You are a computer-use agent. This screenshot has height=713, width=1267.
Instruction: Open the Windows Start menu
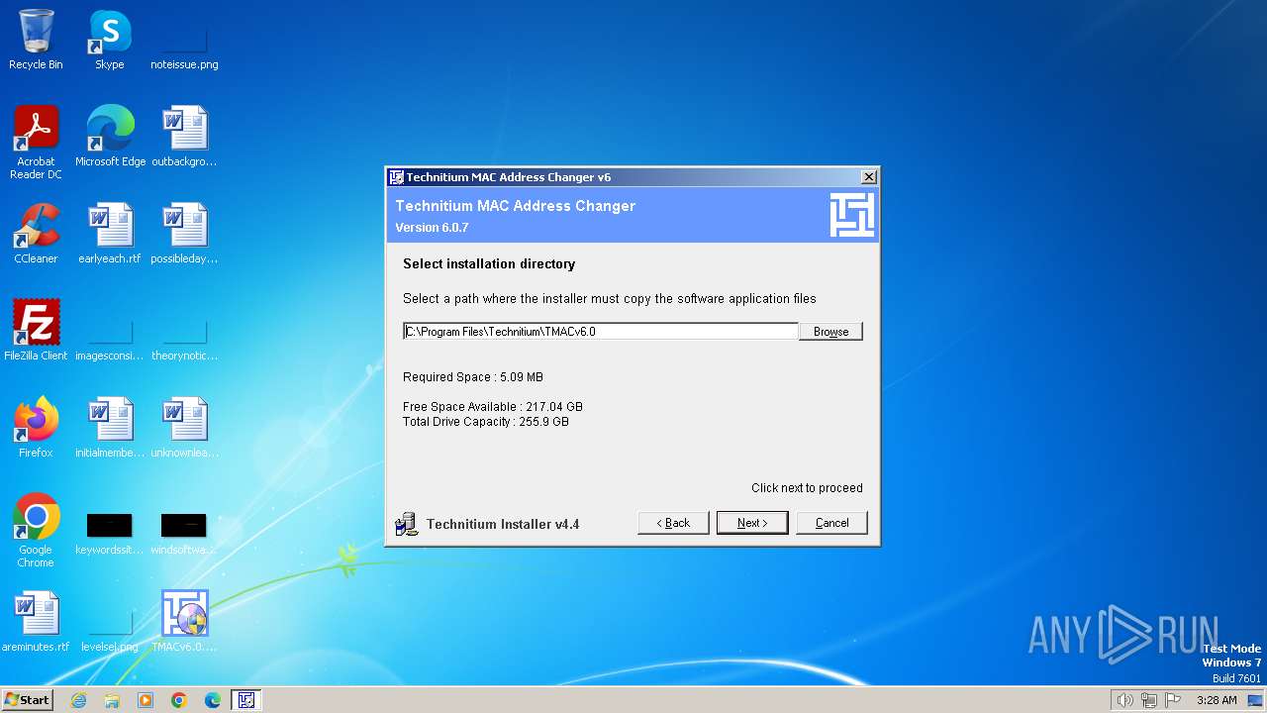pos(27,699)
